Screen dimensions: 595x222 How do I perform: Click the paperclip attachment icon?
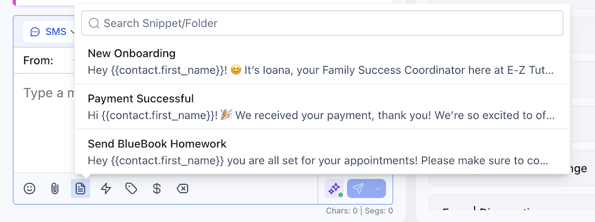coord(55,188)
